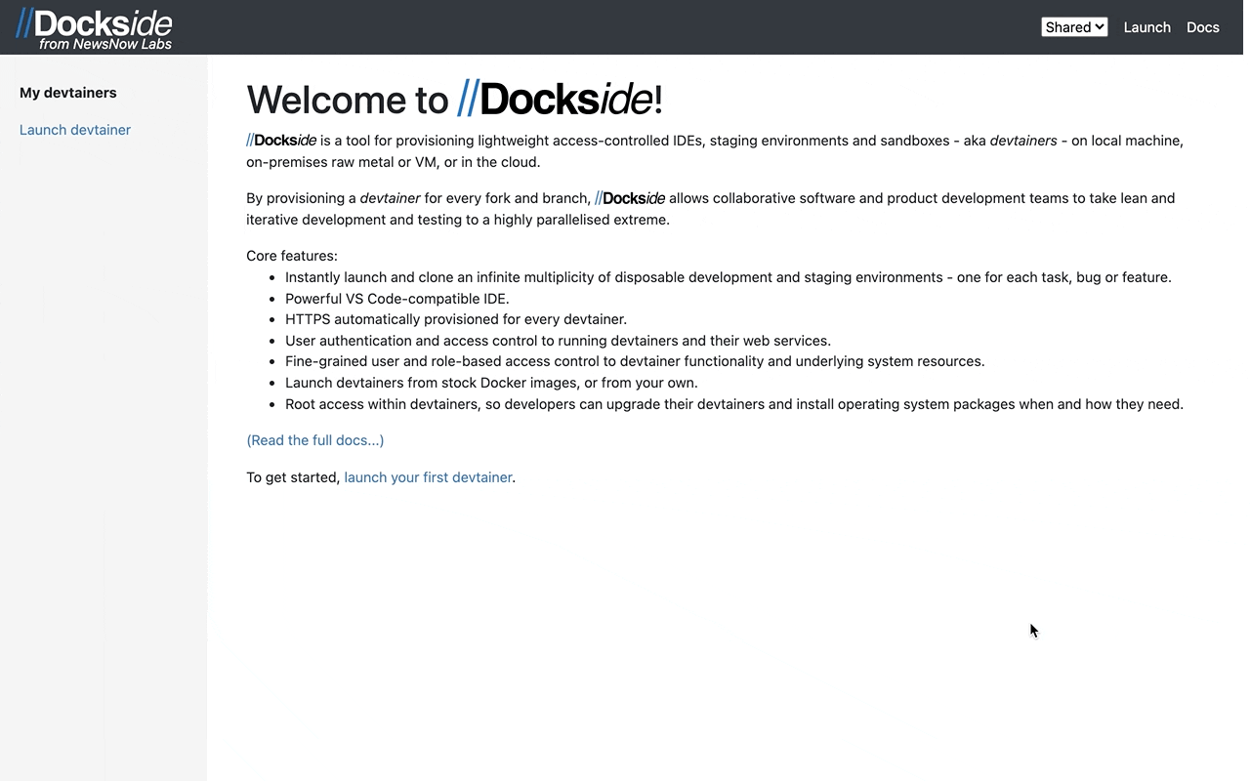Click the Powerful VS Code-compatible IDE bullet

pyautogui.click(x=396, y=298)
